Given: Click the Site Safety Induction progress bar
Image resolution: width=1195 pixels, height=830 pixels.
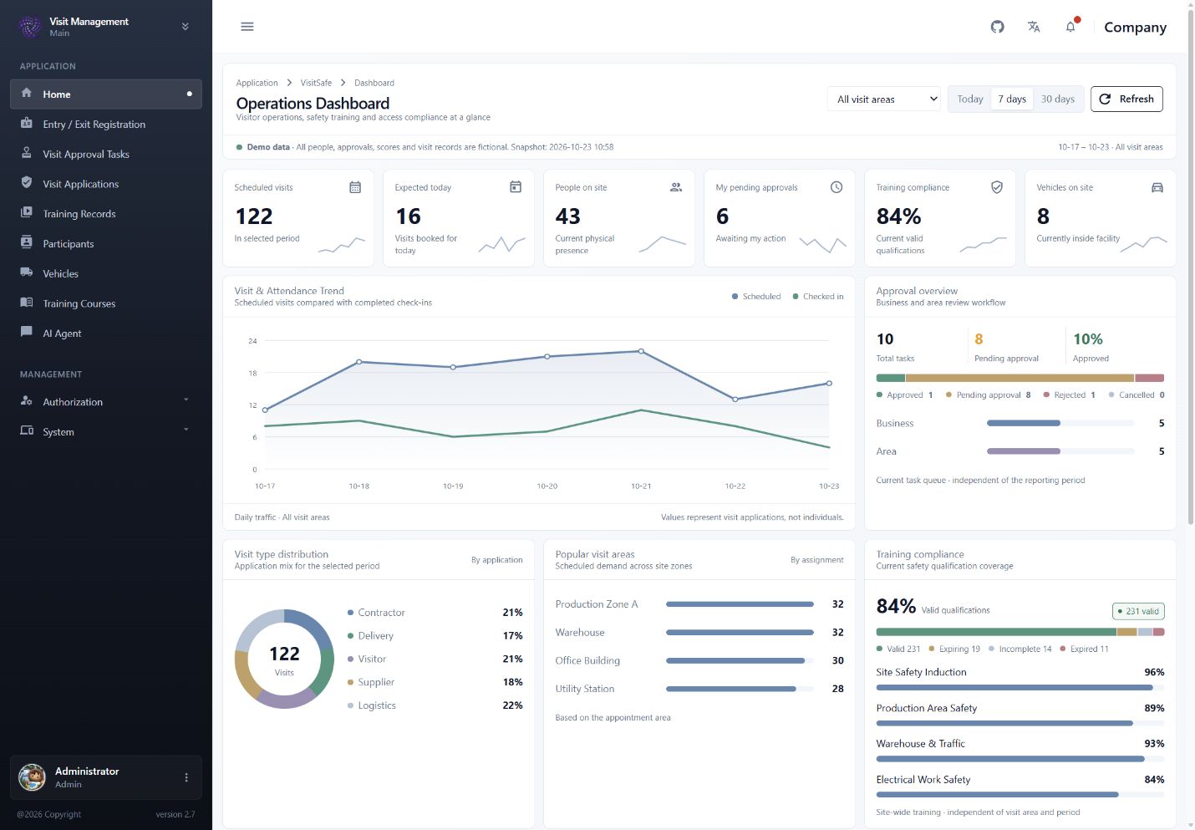Looking at the screenshot, I should [1020, 688].
